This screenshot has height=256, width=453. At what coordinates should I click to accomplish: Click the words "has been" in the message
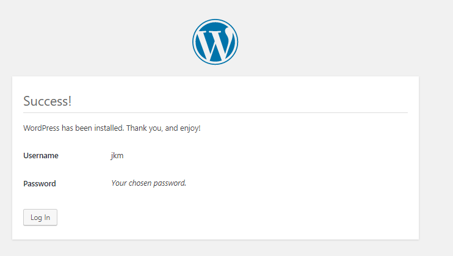[76, 128]
